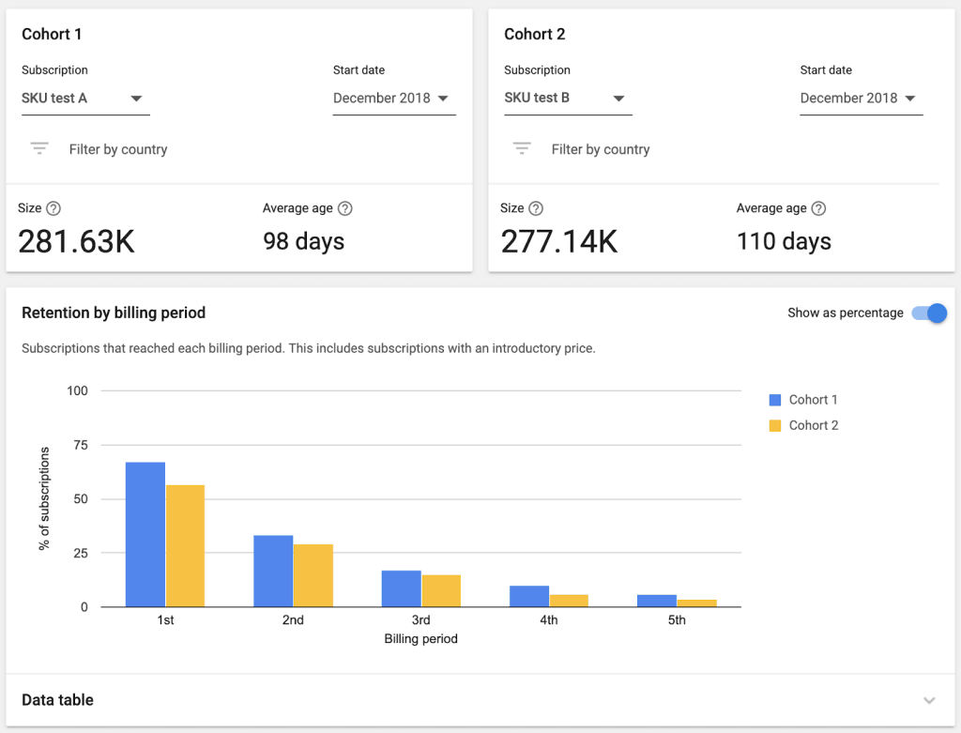Image resolution: width=961 pixels, height=733 pixels.
Task: Click the 98 days average age value
Action: 303,241
